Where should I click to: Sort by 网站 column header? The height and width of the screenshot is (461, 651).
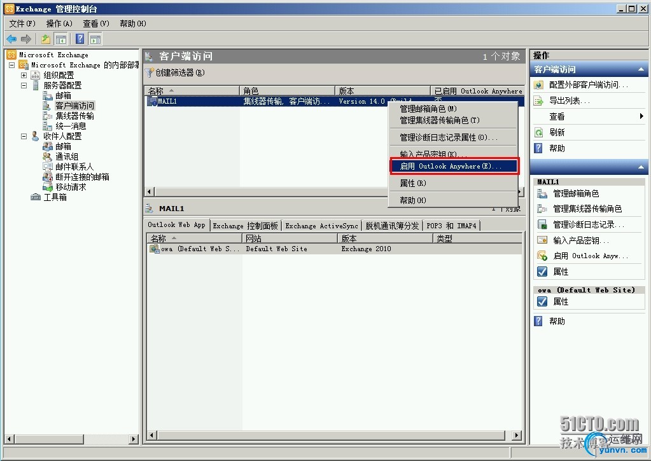tap(290, 238)
